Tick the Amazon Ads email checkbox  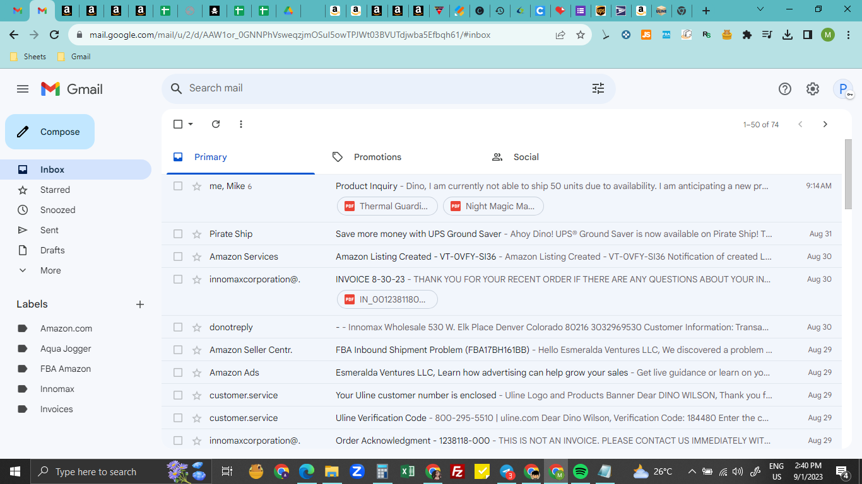[x=178, y=372]
